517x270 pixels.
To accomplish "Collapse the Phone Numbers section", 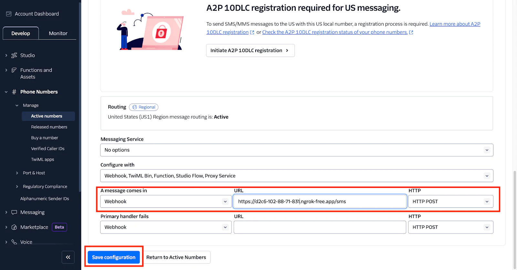I will (x=6, y=92).
